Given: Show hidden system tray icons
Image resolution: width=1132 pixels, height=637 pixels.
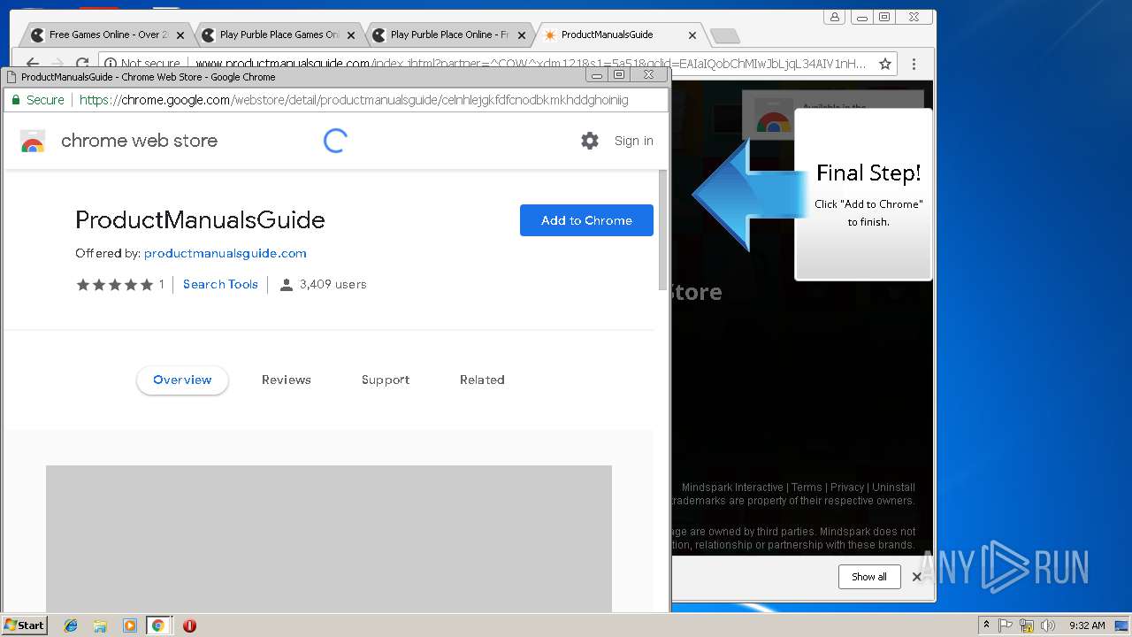Looking at the screenshot, I should (x=986, y=625).
